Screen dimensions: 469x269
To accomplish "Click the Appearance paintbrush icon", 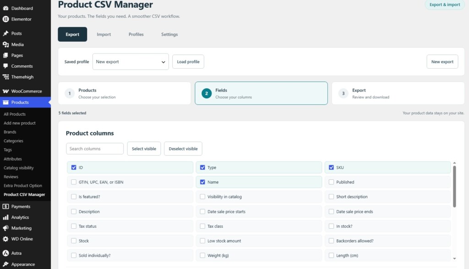I will (x=5, y=264).
